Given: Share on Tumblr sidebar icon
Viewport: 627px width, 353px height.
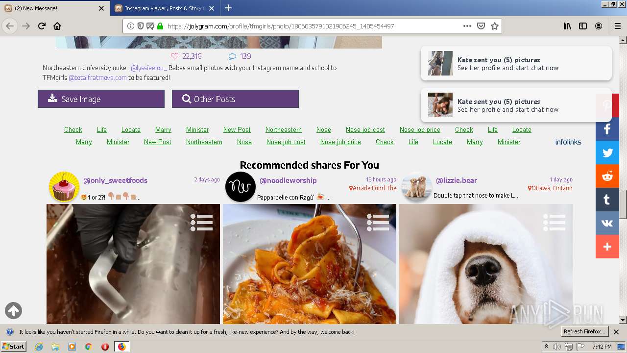Looking at the screenshot, I should tap(607, 200).
